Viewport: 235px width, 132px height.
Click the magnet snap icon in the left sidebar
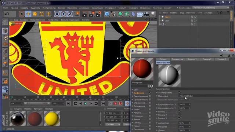point(5,81)
